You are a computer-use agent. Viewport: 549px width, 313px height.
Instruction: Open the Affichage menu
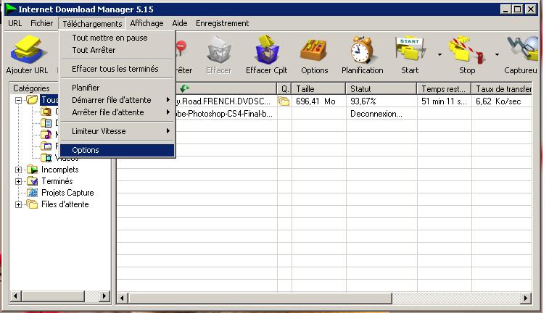tap(146, 23)
